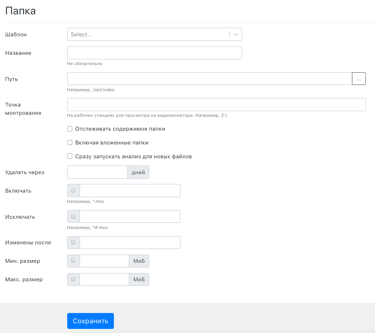Click the Удалять через days field
Image resolution: width=375 pixels, height=333 pixels.
click(97, 172)
